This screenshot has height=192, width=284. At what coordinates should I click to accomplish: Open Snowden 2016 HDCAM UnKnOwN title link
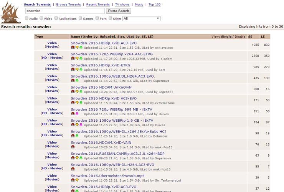point(101,87)
